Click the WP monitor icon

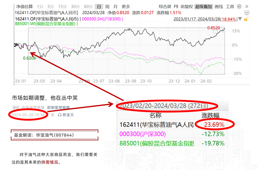tap(247, 13)
